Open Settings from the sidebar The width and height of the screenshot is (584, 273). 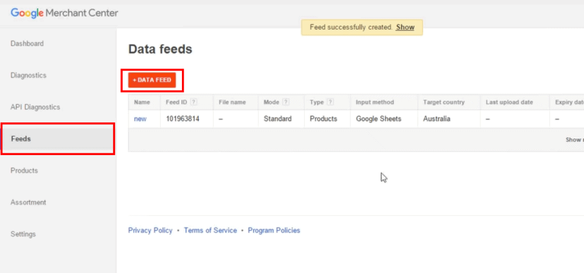(x=23, y=234)
